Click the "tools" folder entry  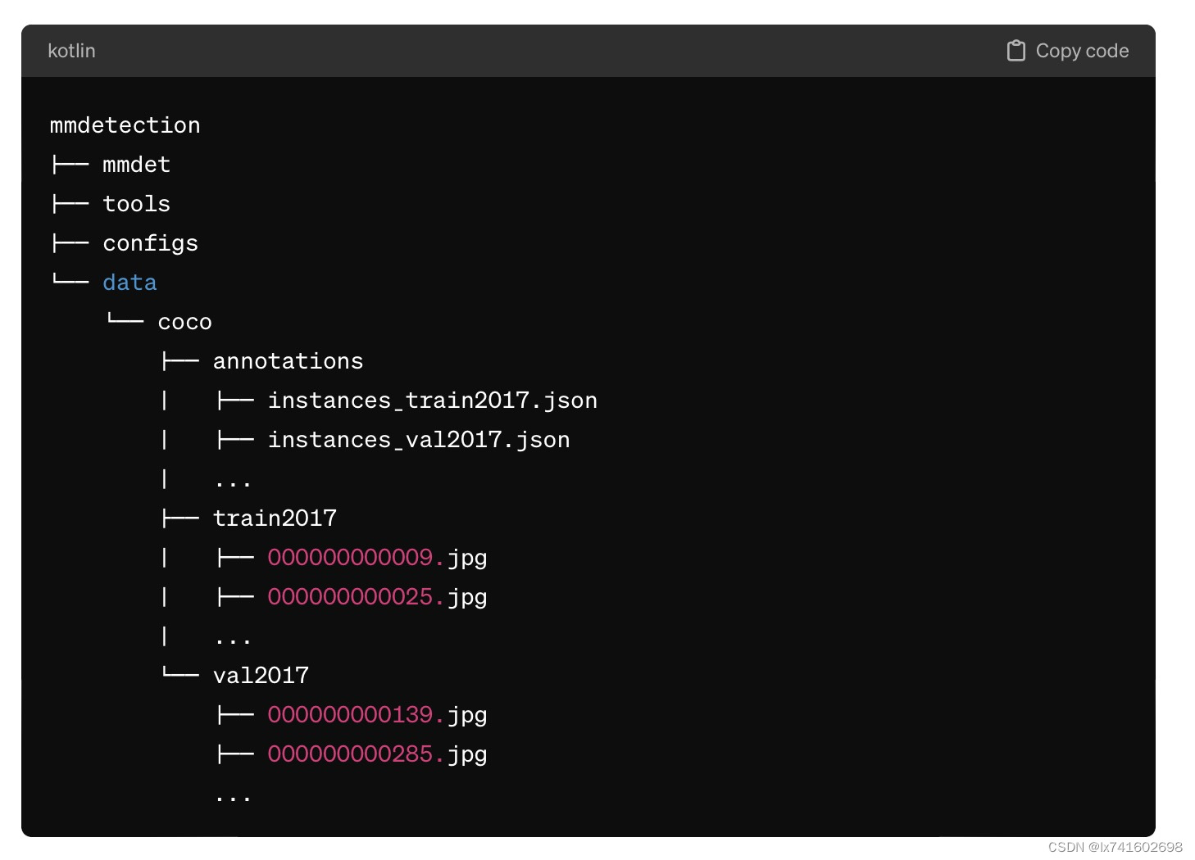coord(137,204)
